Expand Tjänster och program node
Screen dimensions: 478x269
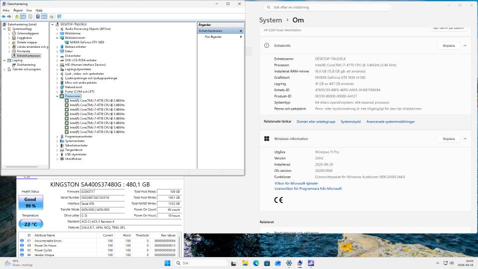(x=4, y=69)
